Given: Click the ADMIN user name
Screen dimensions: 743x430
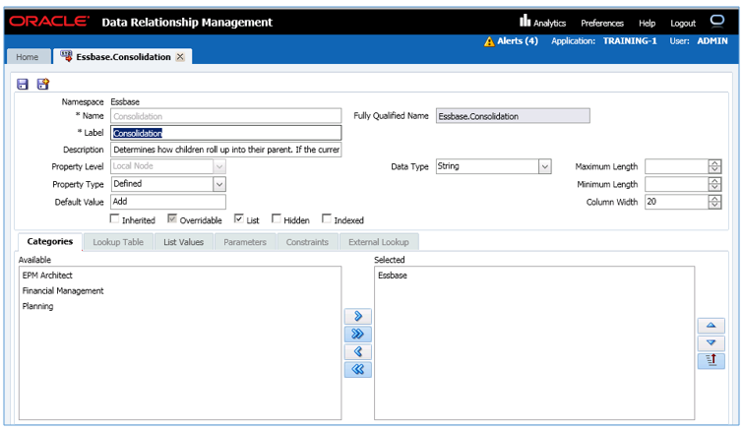Looking at the screenshot, I should [x=712, y=41].
